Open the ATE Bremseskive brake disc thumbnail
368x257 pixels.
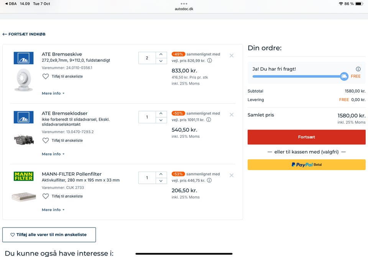(x=23, y=80)
